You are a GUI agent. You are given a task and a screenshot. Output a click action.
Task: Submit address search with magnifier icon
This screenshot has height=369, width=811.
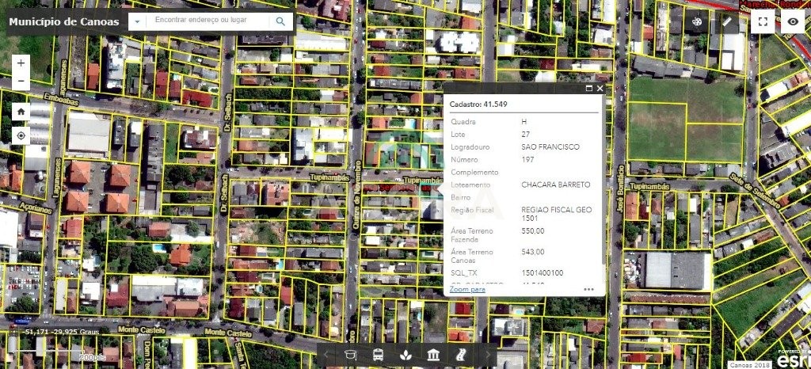(280, 21)
